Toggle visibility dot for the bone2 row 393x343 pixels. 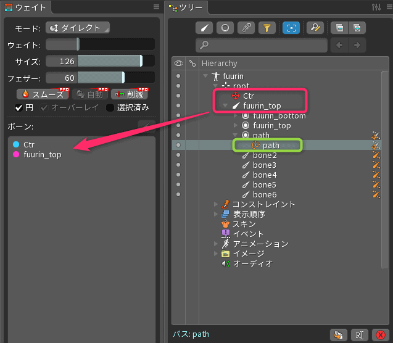click(x=178, y=155)
